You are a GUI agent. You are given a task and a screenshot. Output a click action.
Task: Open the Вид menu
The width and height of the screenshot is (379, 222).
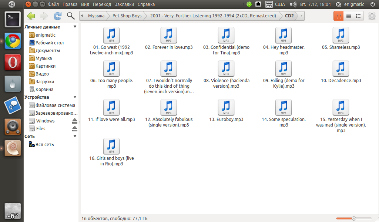85,4
